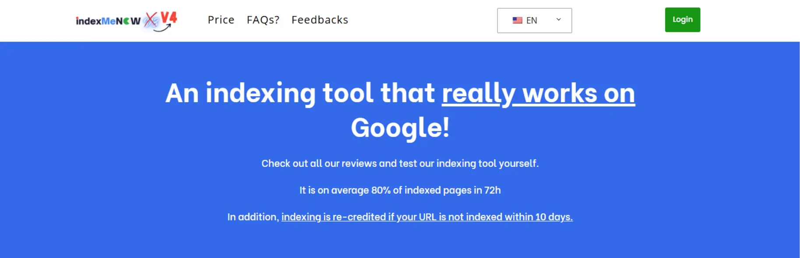
Task: Click the '80% of indexed pages in 72h' line
Action: 401,190
